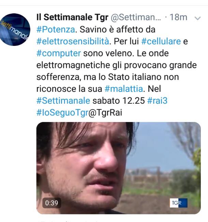Image resolution: width=208 pixels, height=222 pixels.
Task: Open the #computer hashtag
Action: pyautogui.click(x=59, y=53)
